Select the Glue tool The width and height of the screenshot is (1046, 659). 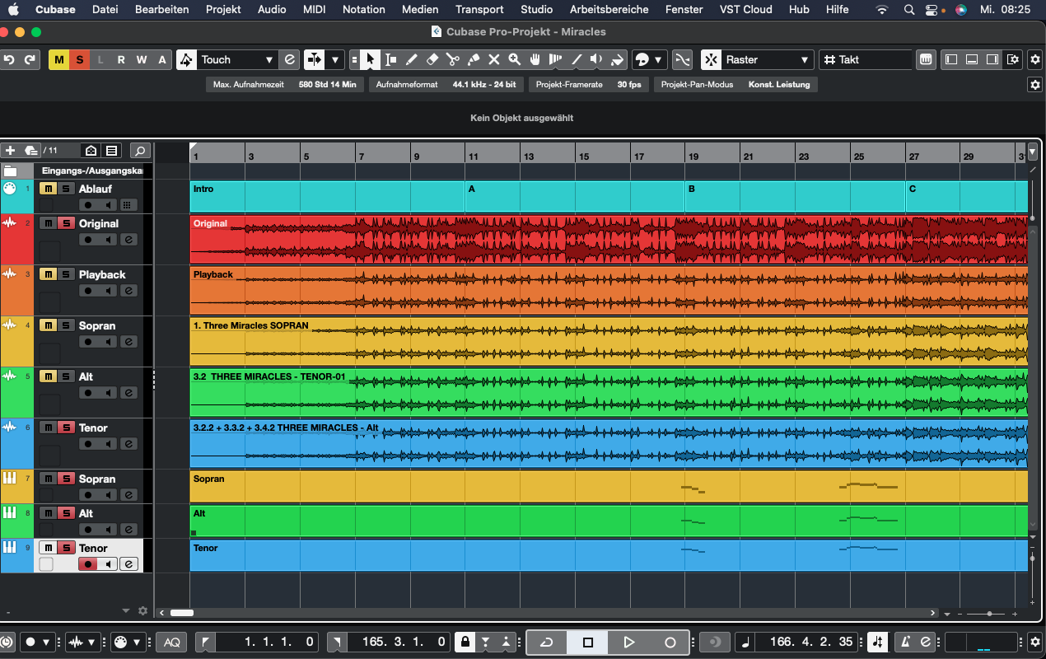click(474, 59)
